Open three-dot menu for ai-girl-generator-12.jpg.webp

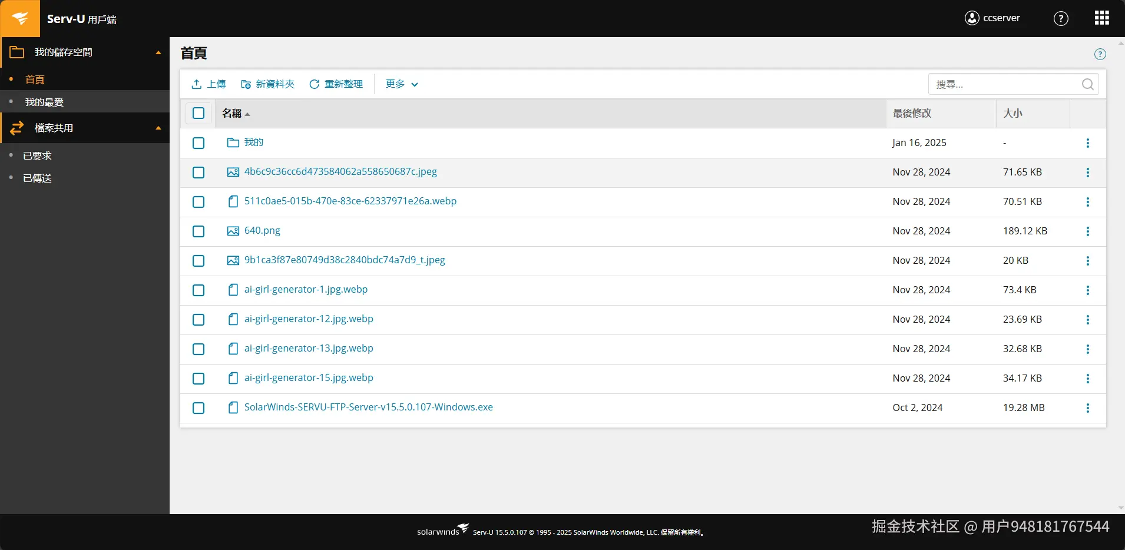pos(1088,320)
